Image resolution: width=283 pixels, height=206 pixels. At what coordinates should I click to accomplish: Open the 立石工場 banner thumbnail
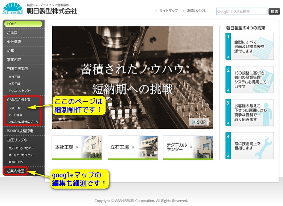pos(132,147)
